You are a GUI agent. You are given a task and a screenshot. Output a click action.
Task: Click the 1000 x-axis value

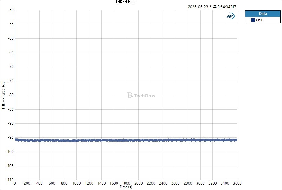tap(76, 183)
